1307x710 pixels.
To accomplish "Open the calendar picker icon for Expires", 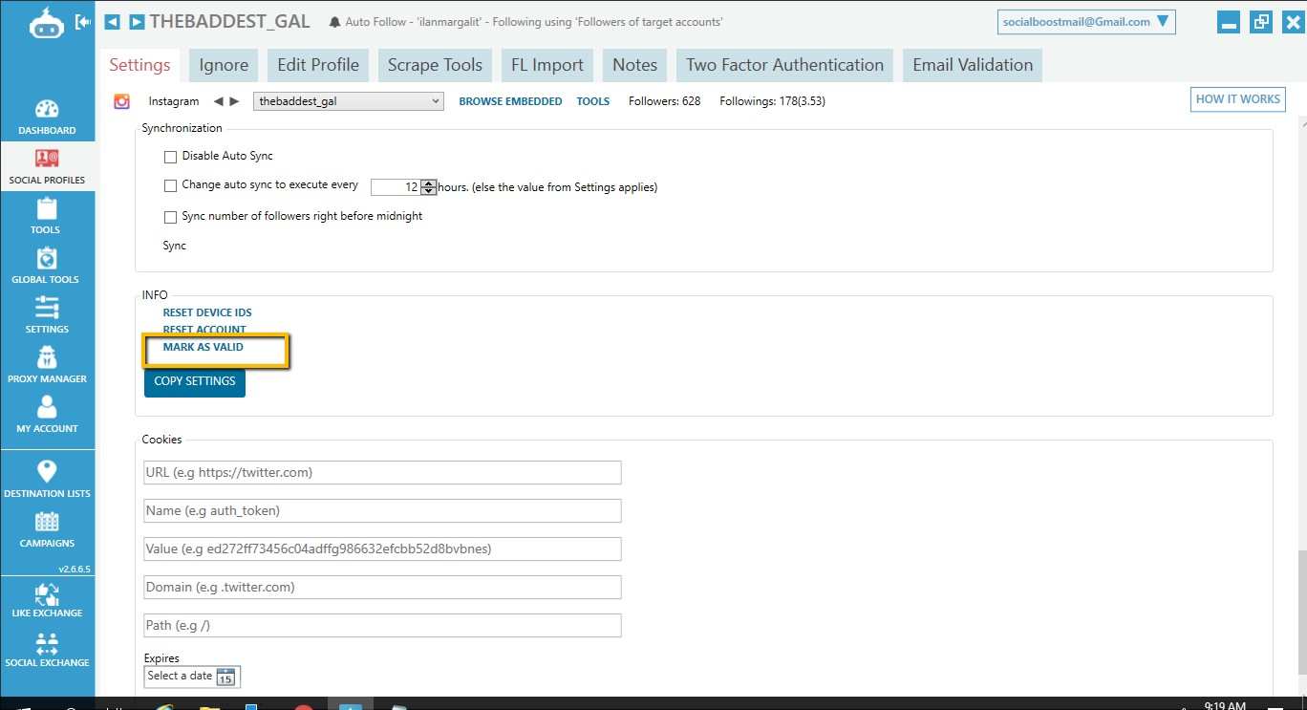I will coord(225,678).
